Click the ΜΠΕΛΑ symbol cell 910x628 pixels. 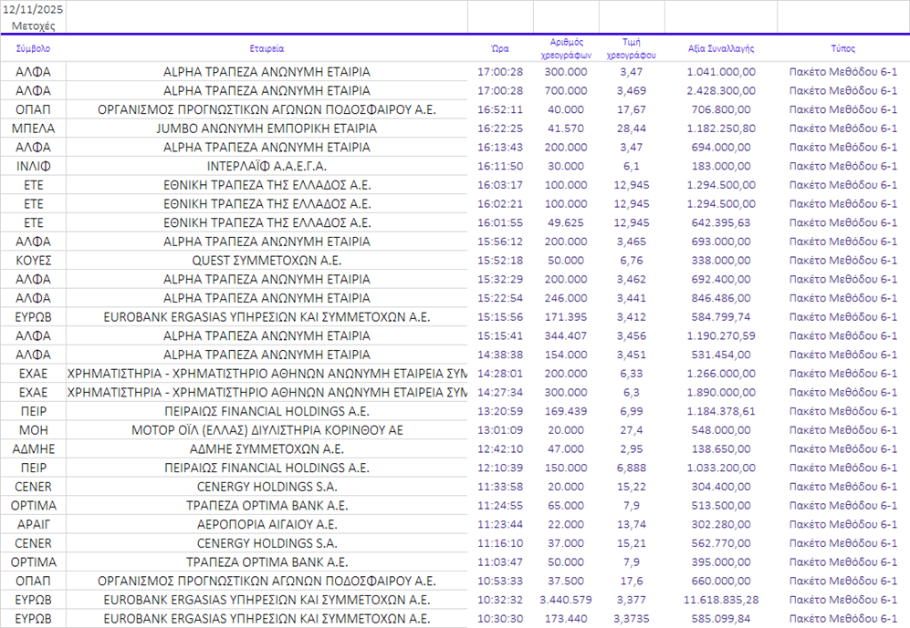coord(33,129)
